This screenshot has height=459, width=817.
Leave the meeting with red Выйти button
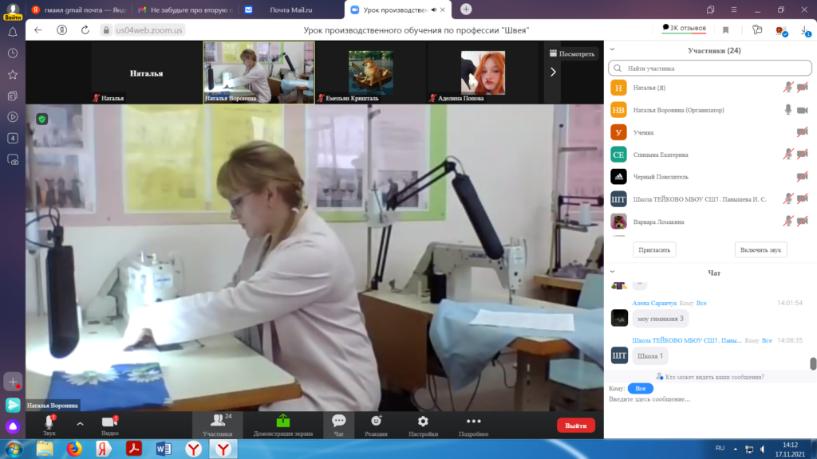coord(575,426)
